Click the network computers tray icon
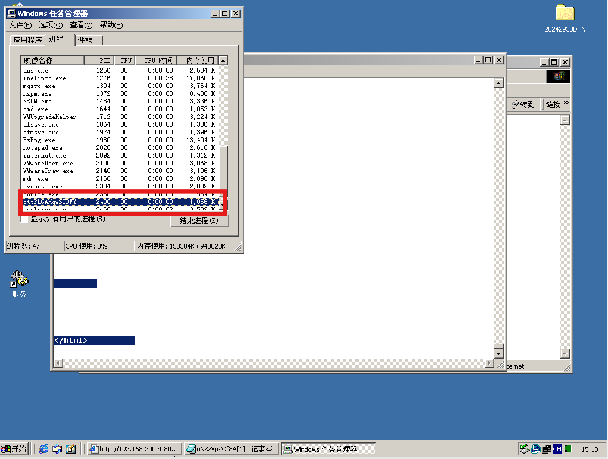 pyautogui.click(x=547, y=449)
